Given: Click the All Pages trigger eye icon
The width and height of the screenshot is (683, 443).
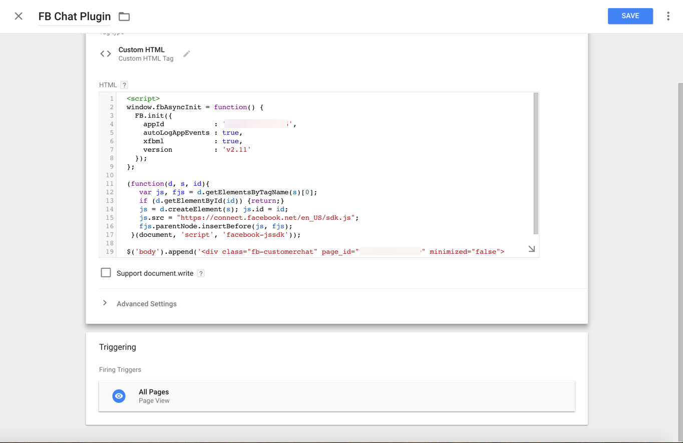Looking at the screenshot, I should point(119,396).
